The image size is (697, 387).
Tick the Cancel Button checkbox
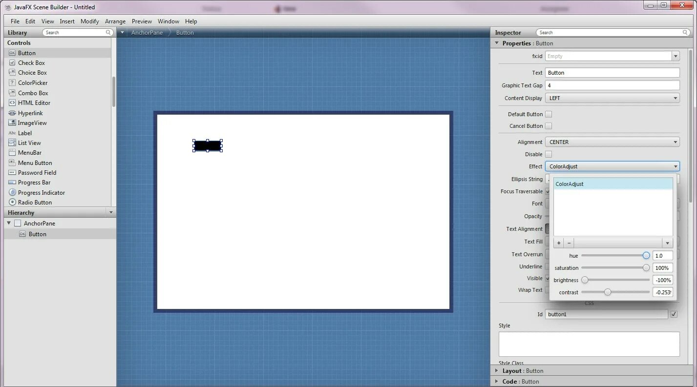(549, 126)
